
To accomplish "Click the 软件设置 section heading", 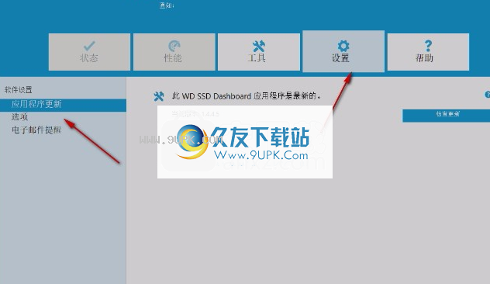I will 18,90.
